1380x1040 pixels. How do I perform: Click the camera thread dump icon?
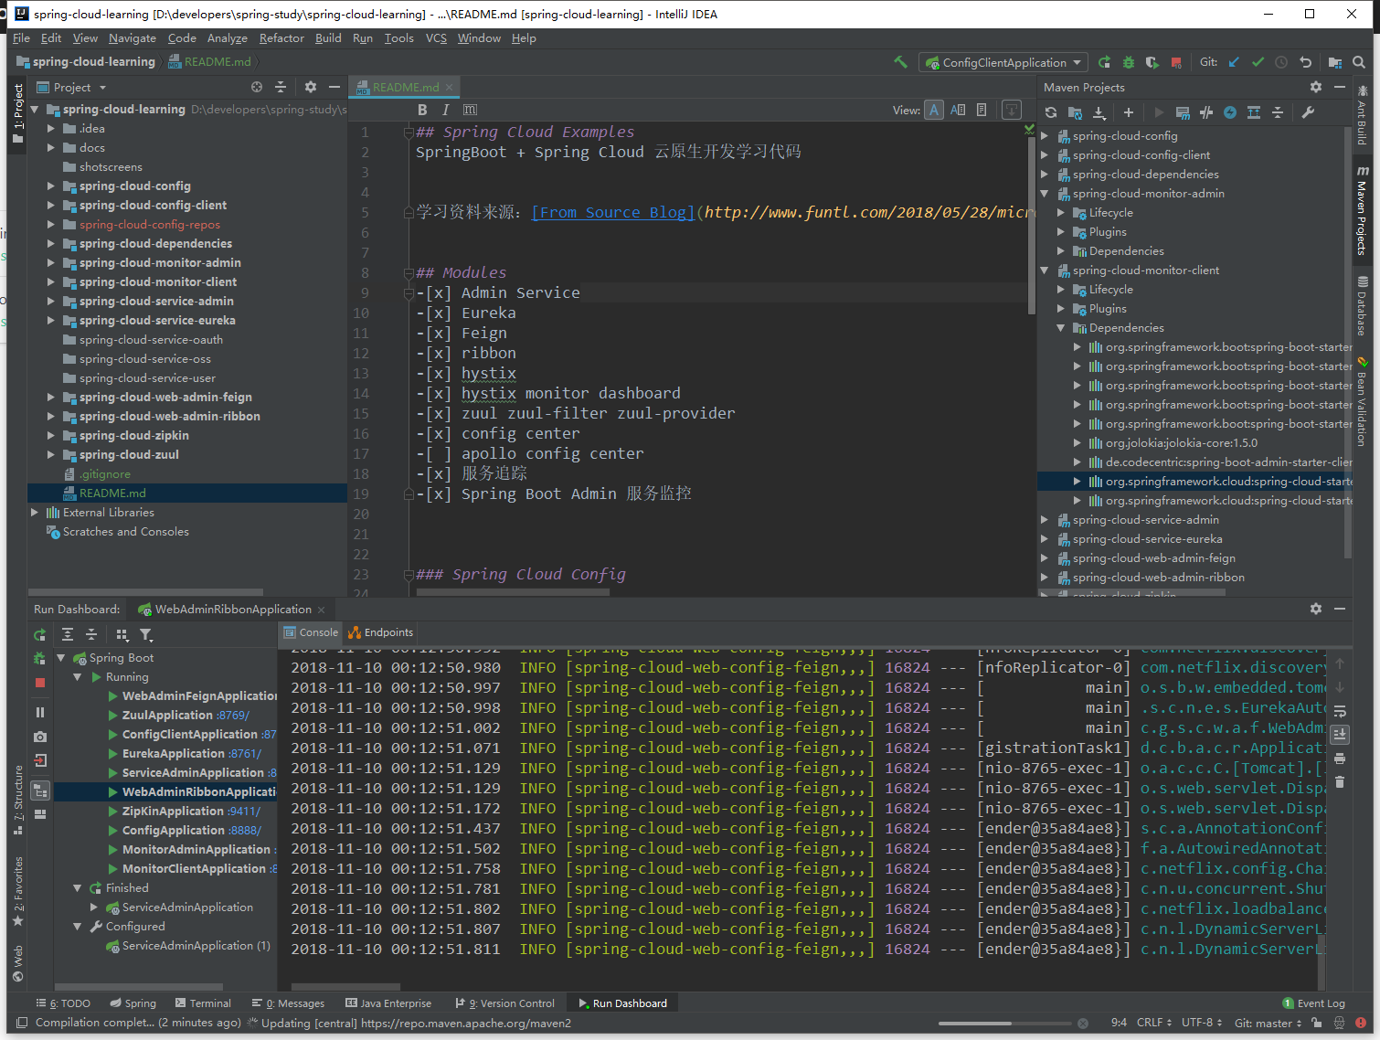click(x=39, y=737)
